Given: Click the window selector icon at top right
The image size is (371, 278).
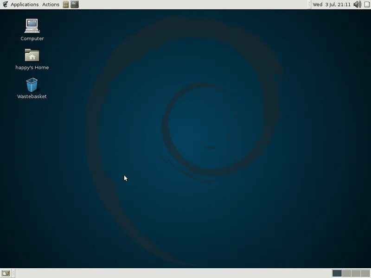Looking at the screenshot, I should coord(367,5).
